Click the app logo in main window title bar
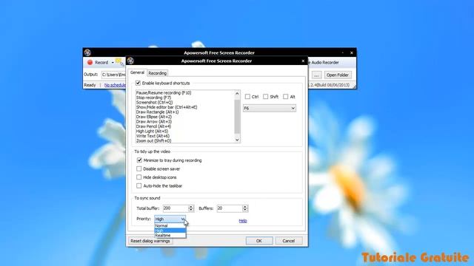The height and width of the screenshot is (266, 474). pyautogui.click(x=87, y=52)
